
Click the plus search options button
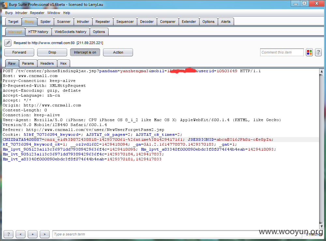(32, 234)
